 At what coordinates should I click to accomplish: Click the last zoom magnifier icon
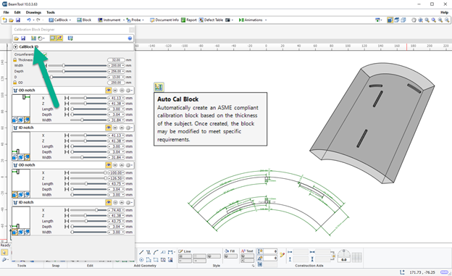447,20
